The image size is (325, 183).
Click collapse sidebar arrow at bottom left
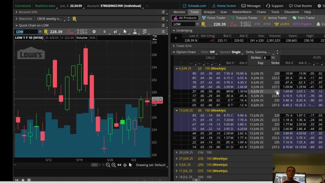(x=17, y=180)
